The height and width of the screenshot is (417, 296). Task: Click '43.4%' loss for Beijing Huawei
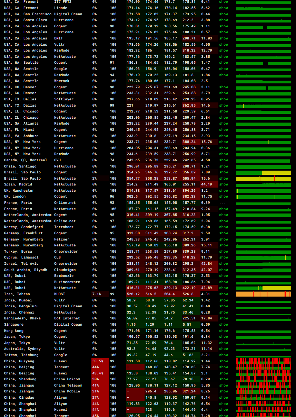(98, 373)
